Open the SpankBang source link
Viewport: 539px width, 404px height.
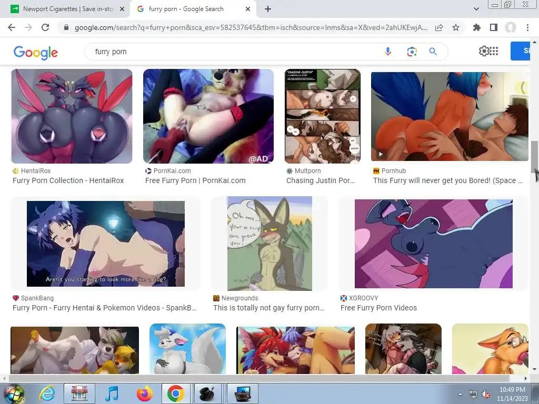pos(33,298)
